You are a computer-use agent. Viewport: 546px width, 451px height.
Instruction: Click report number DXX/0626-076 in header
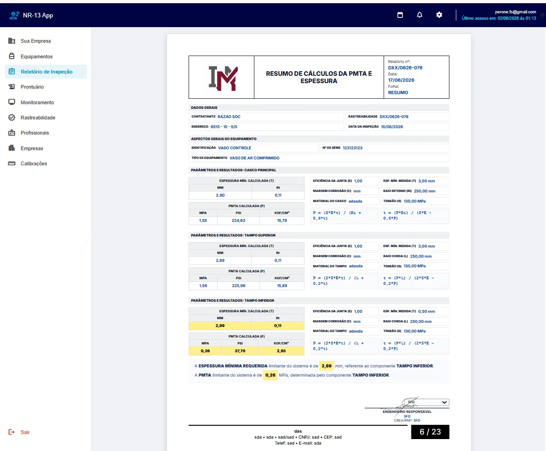405,68
